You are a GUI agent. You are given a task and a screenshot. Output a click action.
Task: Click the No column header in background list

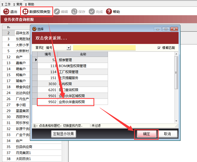click(8, 27)
